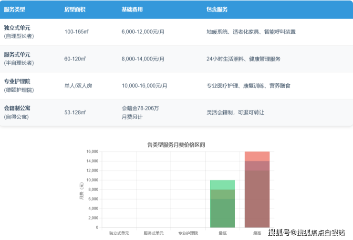Click the 53-128㎡ area cell
This screenshot has width=353, height=240.
coord(75,112)
